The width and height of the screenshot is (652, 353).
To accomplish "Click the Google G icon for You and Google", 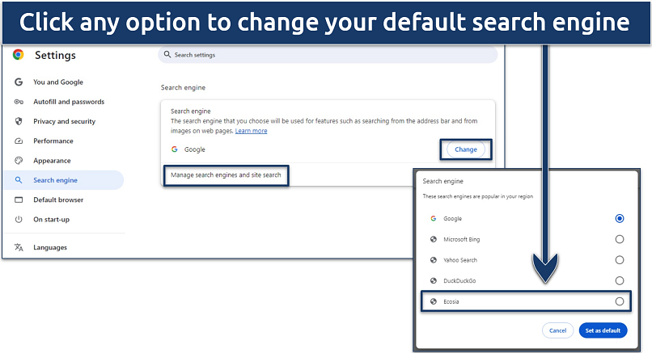I will (19, 82).
